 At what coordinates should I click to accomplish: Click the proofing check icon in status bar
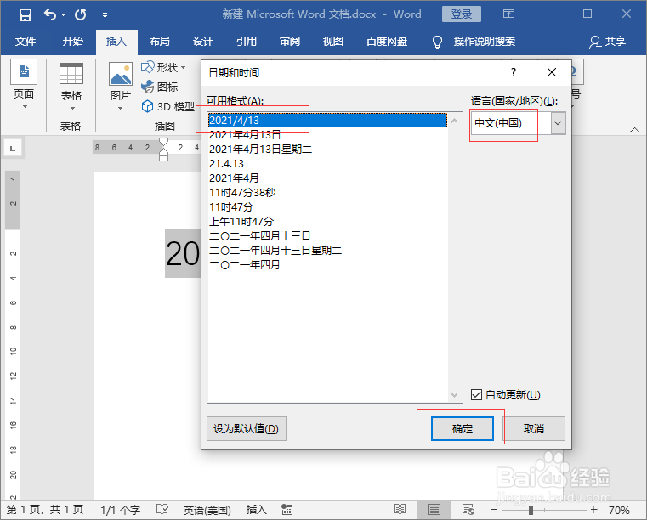pyautogui.click(x=162, y=510)
